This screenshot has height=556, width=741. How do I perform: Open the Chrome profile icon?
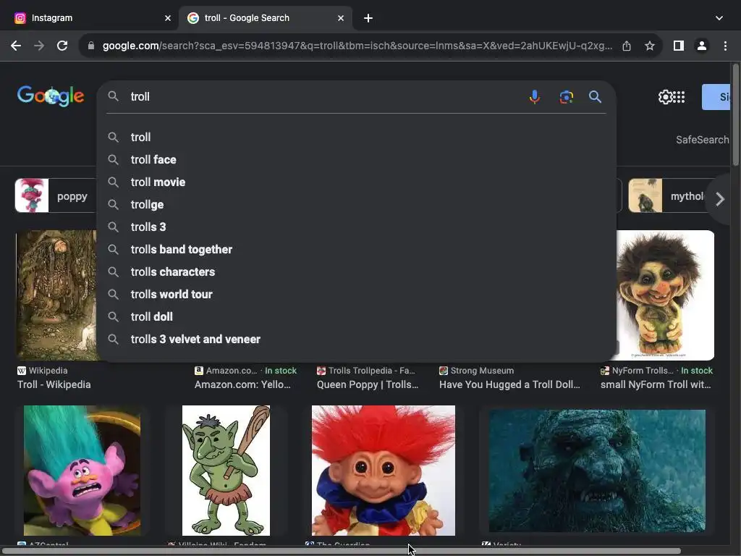coord(702,46)
